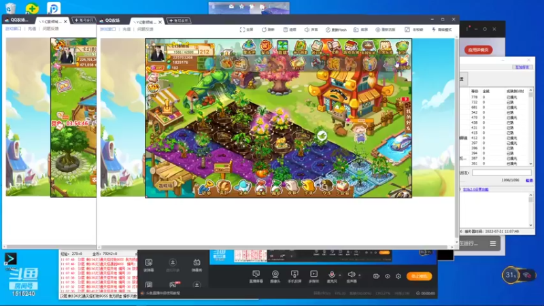Select the yellow glove harvest-all tool

tap(308, 188)
